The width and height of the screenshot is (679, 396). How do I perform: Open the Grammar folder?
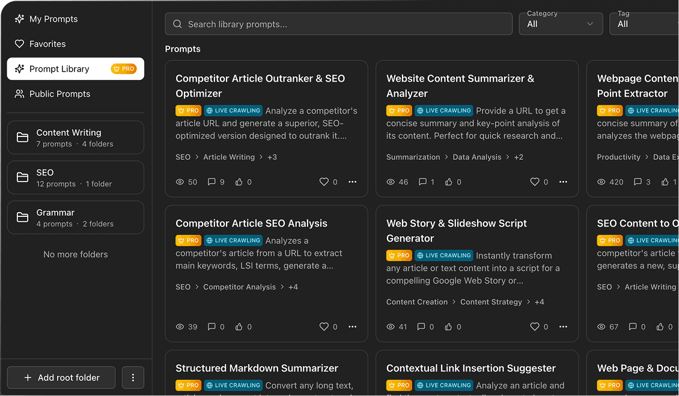click(75, 218)
